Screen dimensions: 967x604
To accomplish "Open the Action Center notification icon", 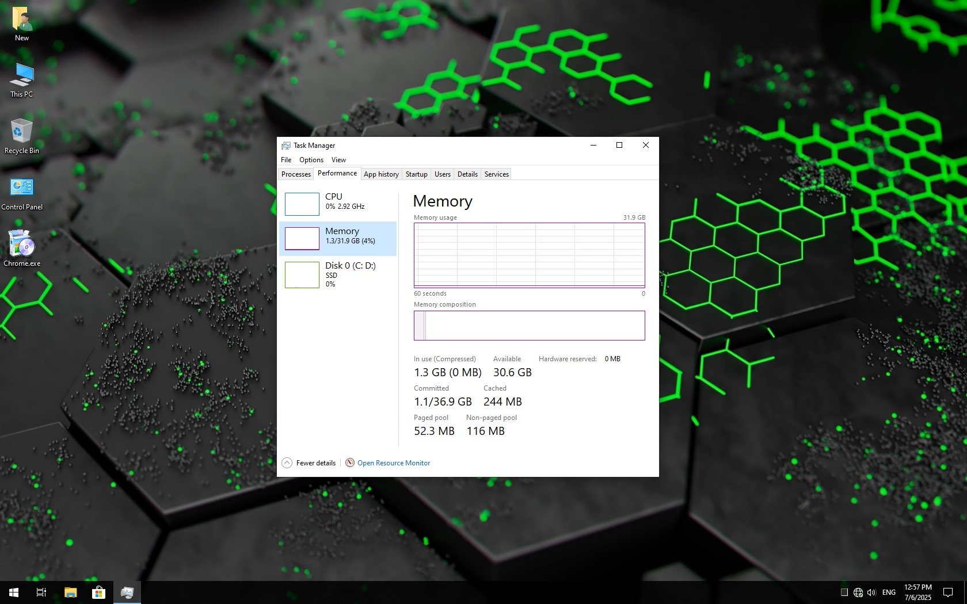I will pos(948,592).
